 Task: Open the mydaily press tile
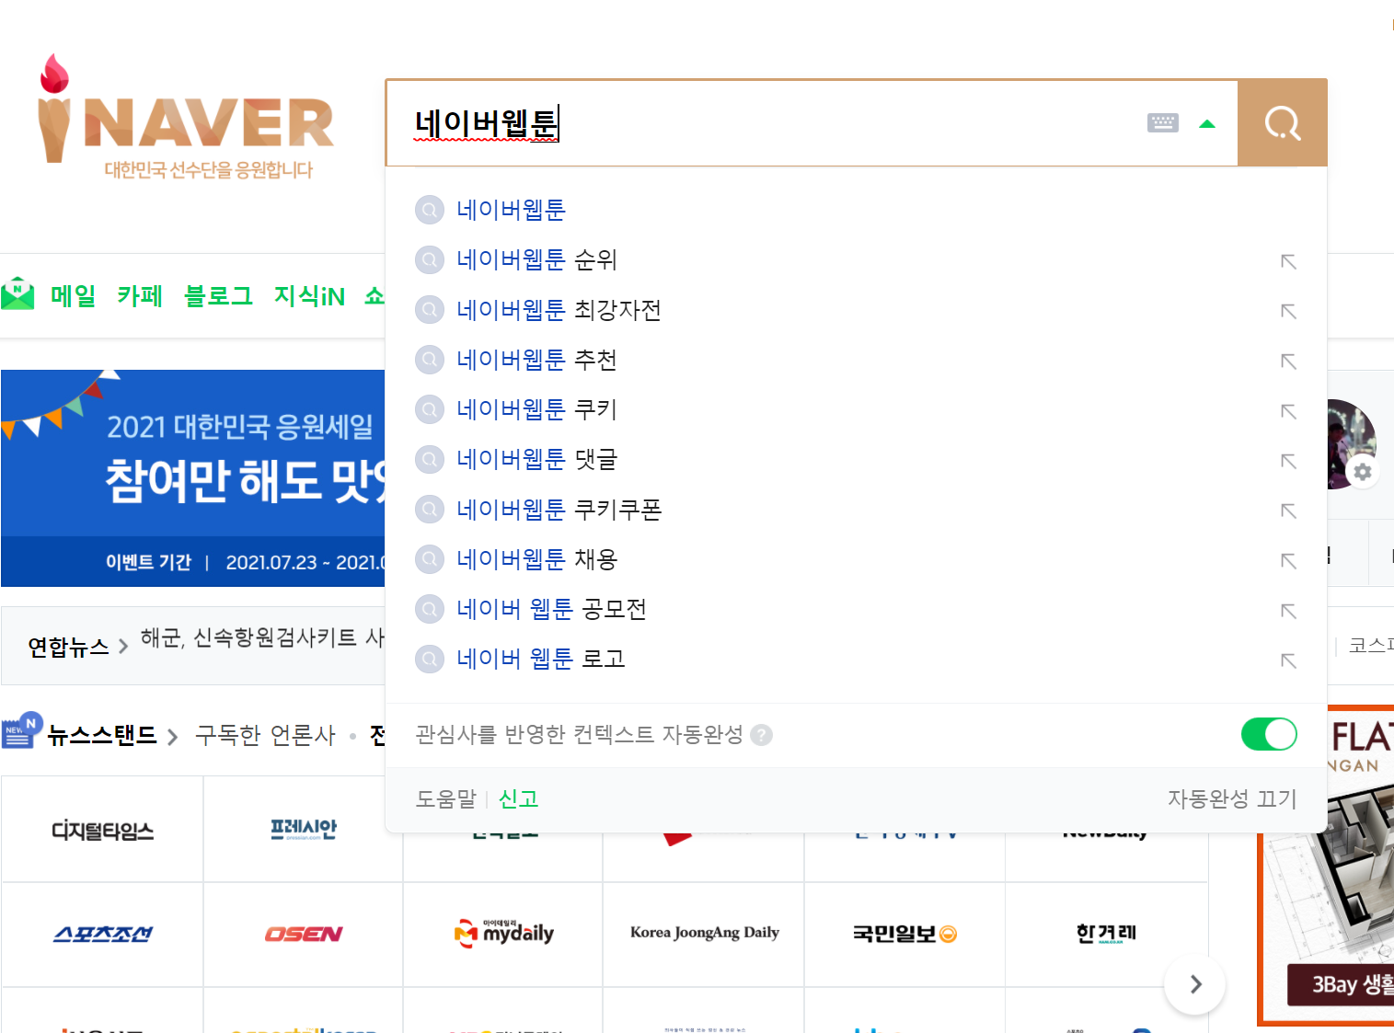point(503,935)
